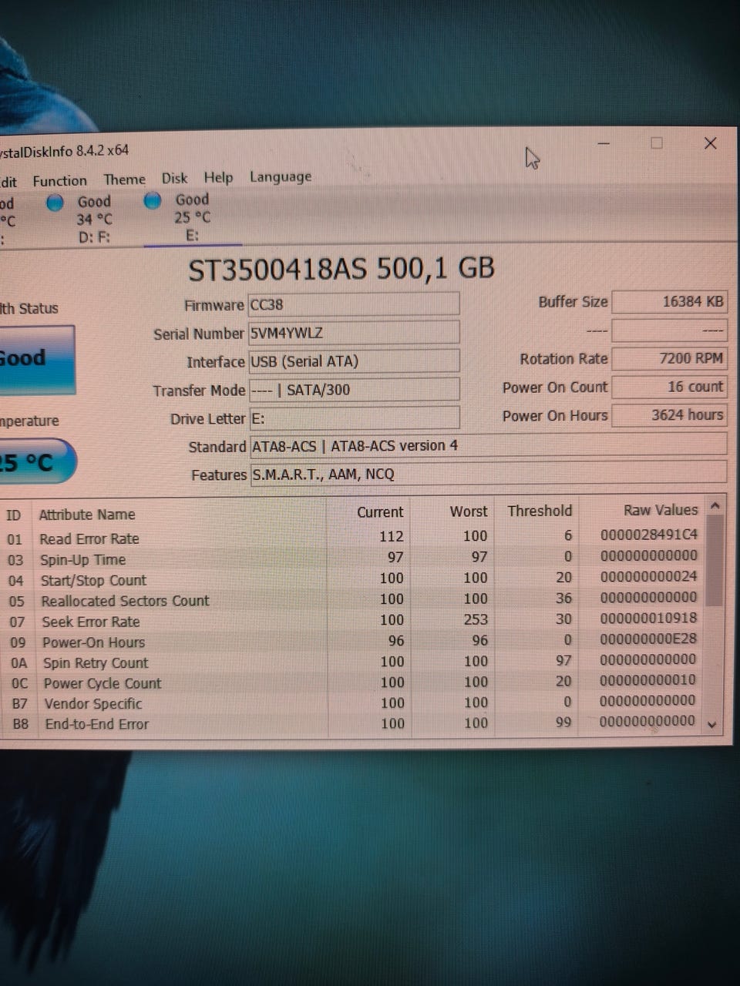Screen dimensions: 740x986
Task: Click the Buffer Size value 16384 KB
Action: [668, 301]
